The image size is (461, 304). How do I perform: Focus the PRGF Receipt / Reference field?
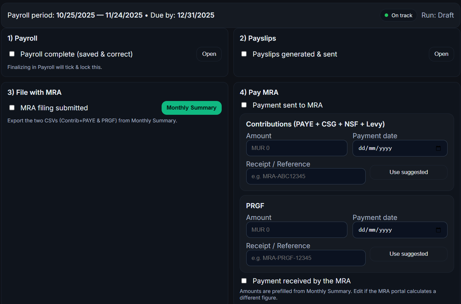(x=306, y=258)
